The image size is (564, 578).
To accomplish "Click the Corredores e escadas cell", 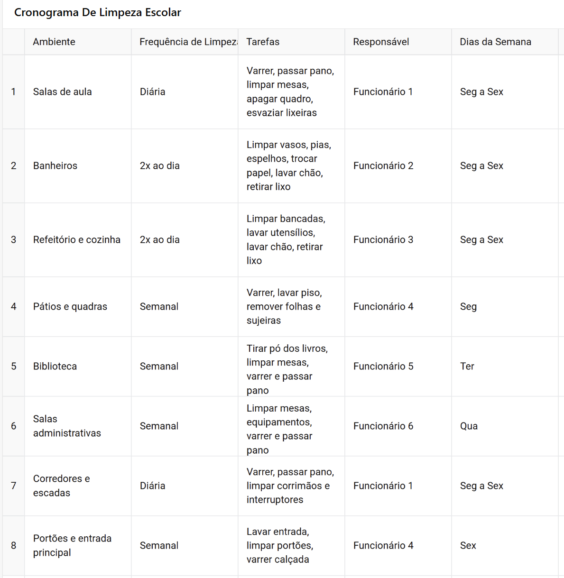I will pyautogui.click(x=78, y=486).
